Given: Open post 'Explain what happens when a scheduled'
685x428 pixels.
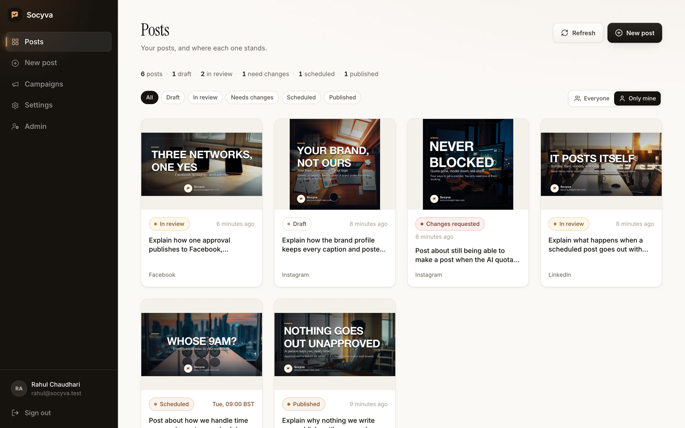Looking at the screenshot, I should pos(598,245).
